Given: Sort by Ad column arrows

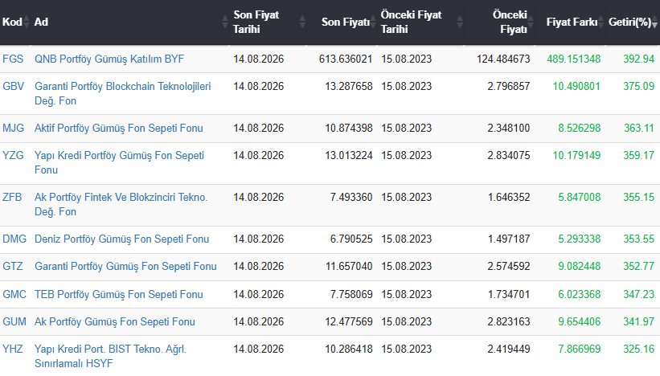Looking at the screenshot, I should click(x=225, y=22).
